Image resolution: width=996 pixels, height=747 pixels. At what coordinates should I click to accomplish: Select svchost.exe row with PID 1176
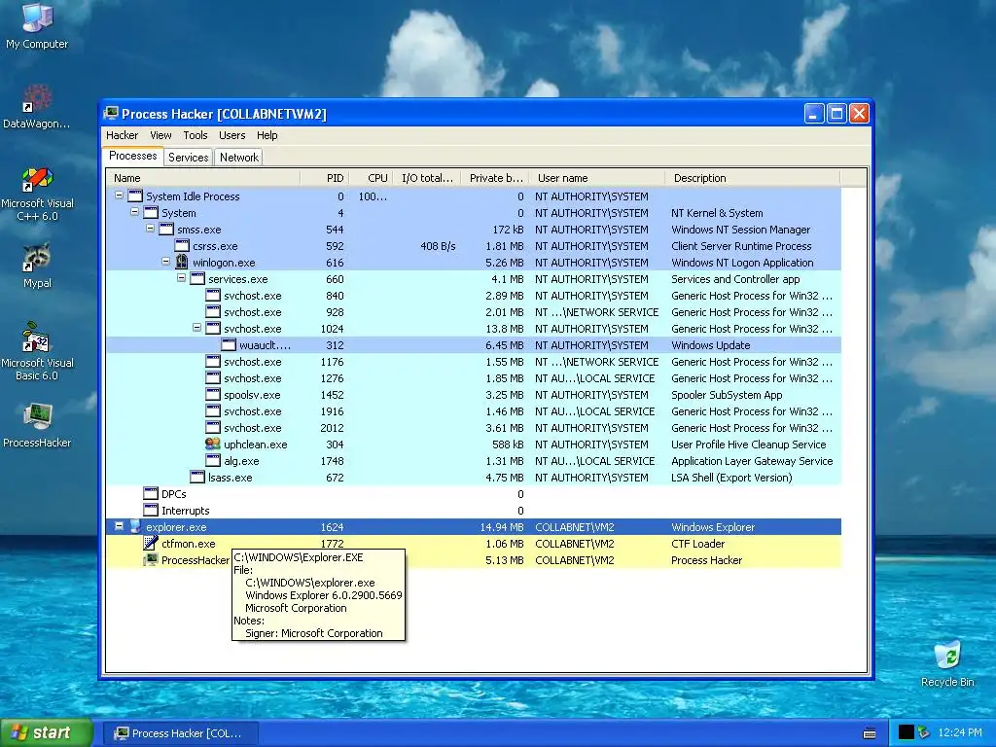(474, 362)
